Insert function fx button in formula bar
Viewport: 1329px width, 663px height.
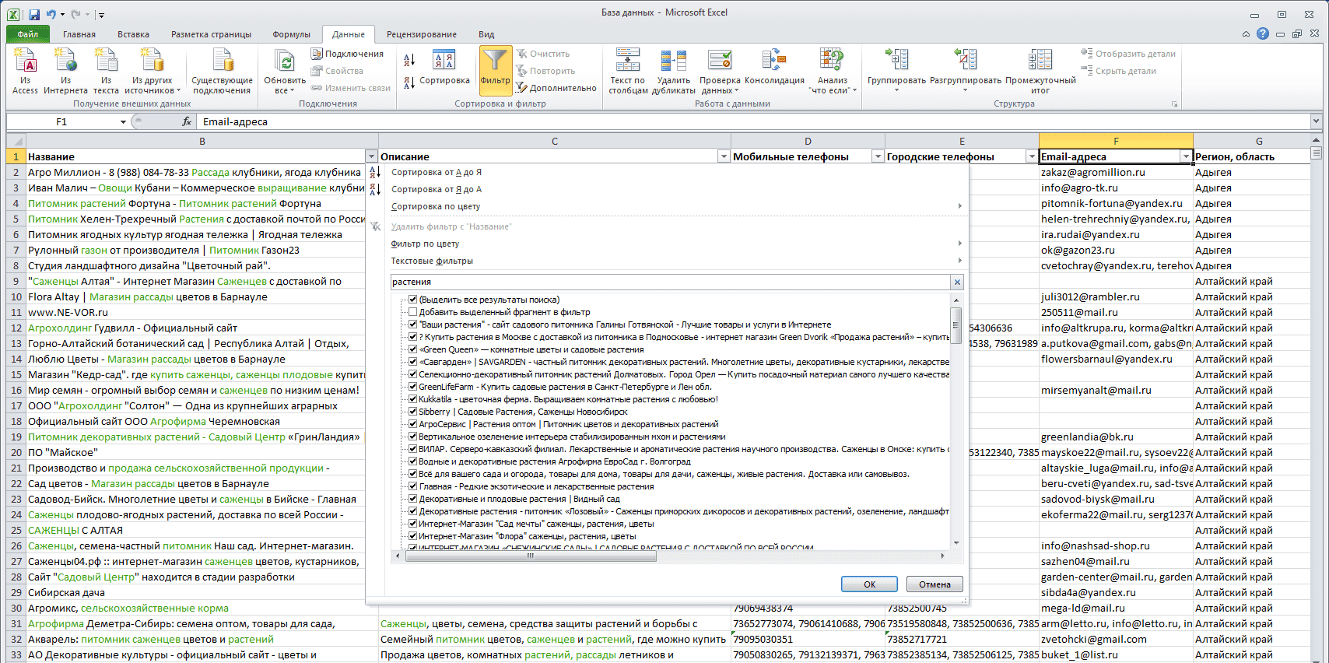click(187, 121)
